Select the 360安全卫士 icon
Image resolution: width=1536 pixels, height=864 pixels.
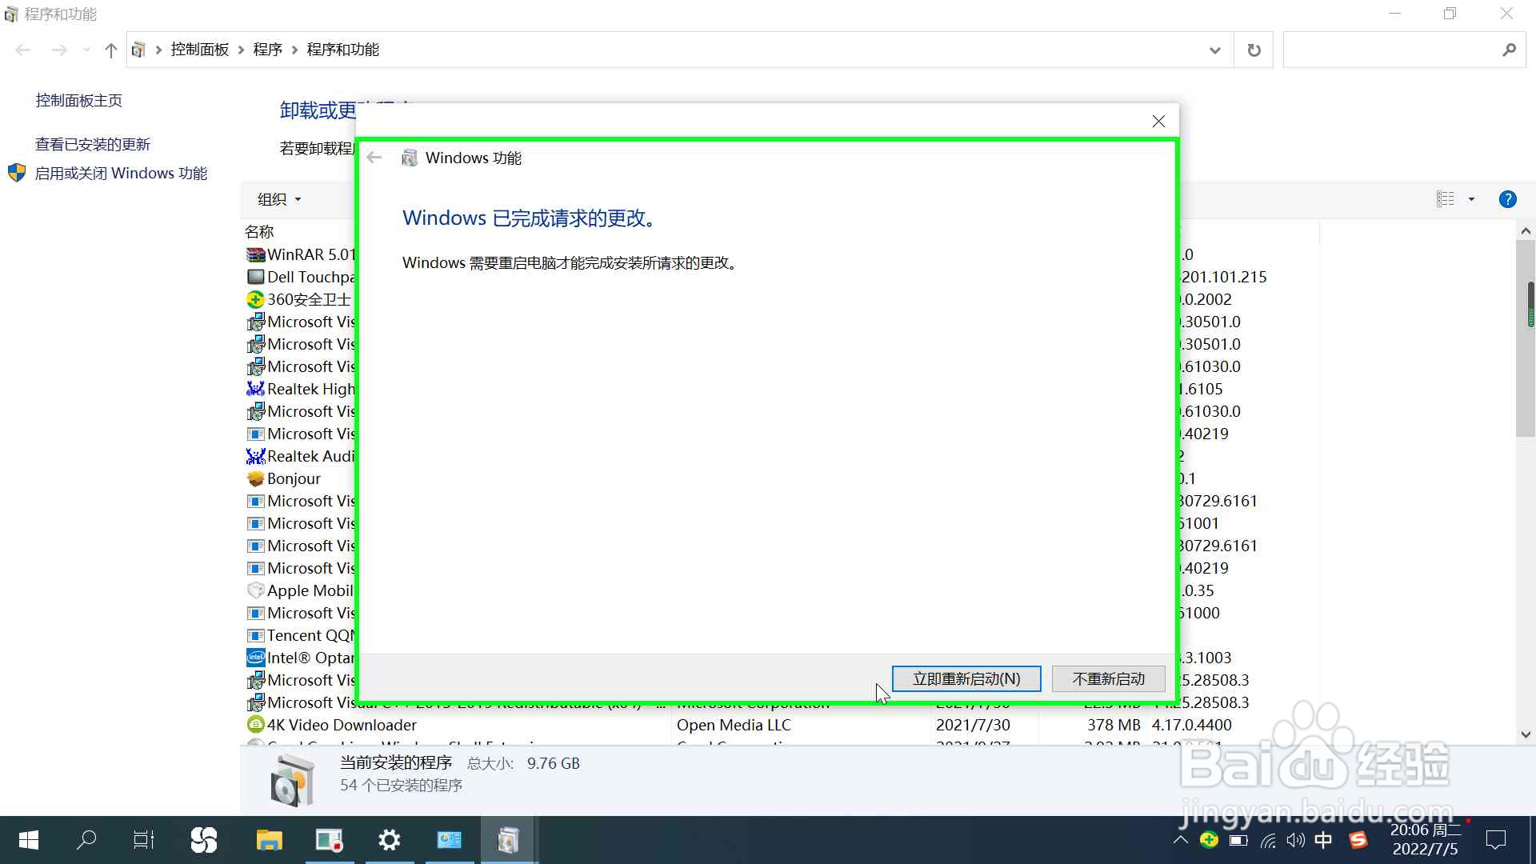point(255,299)
